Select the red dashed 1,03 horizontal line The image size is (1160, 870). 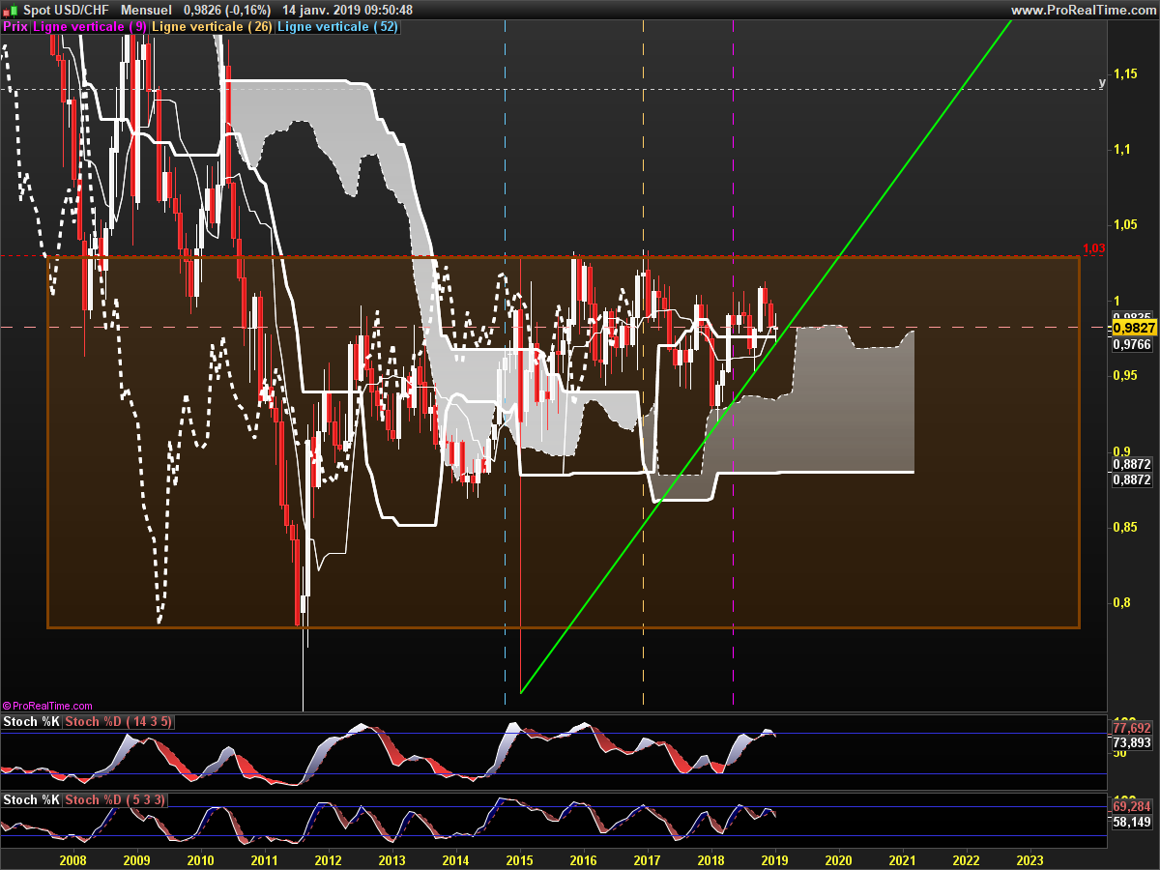(x=551, y=255)
